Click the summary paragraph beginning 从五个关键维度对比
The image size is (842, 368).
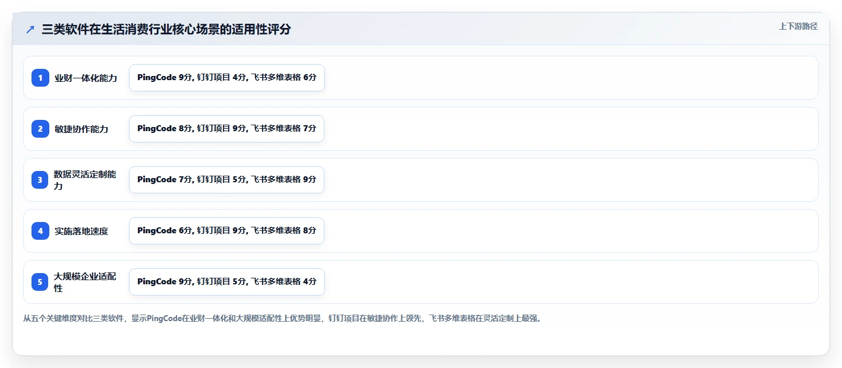(282, 318)
